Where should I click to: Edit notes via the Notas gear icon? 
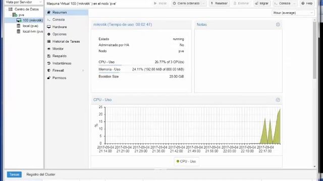[x=278, y=25]
